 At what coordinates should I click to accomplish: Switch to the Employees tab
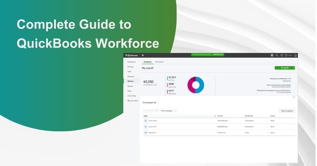pyautogui.click(x=148, y=62)
